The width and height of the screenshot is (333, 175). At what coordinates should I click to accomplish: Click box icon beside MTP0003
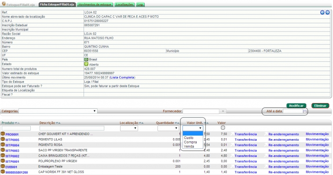pyautogui.click(x=3, y=150)
